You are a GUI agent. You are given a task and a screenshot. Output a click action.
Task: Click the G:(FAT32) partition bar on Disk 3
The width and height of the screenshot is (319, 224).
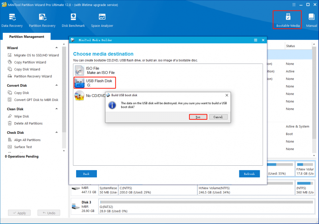[x=207, y=206]
